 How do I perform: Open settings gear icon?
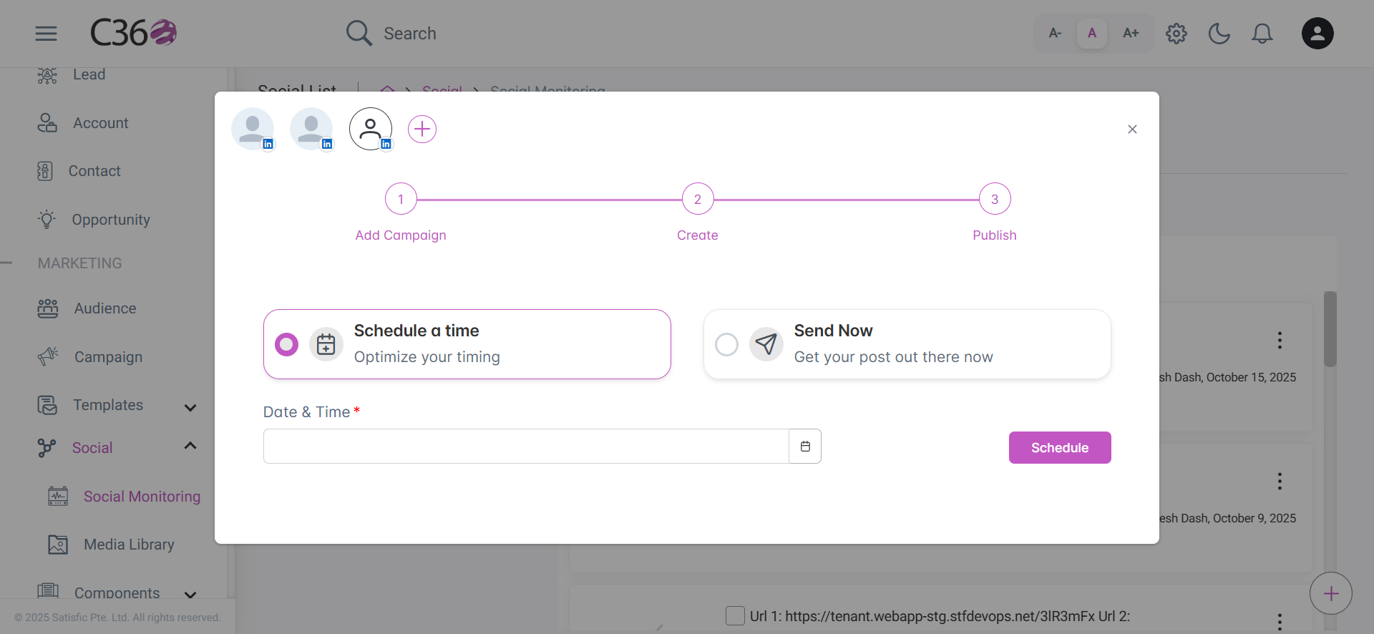click(1176, 33)
